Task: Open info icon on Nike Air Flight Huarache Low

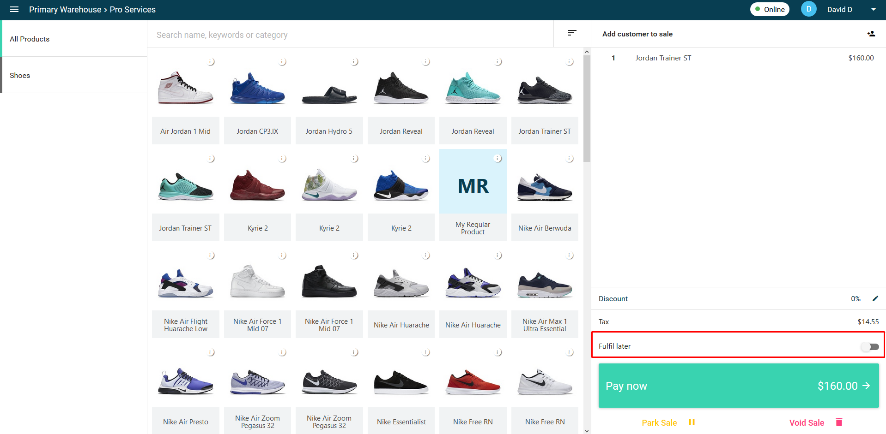Action: [x=211, y=256]
